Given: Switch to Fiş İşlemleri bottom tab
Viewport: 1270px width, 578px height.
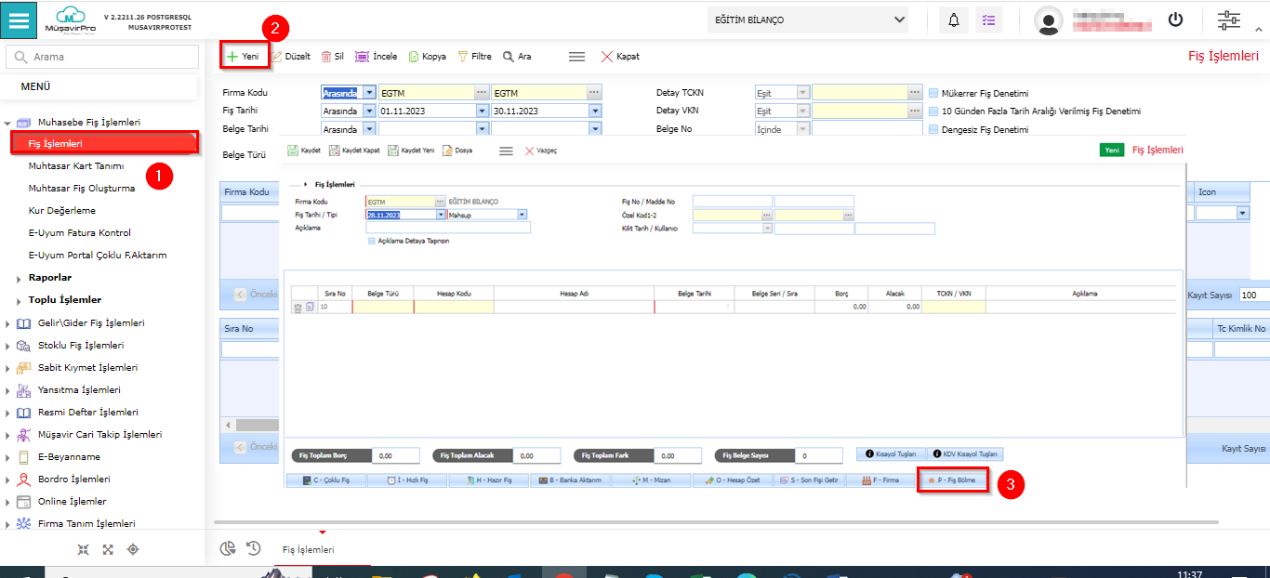Looking at the screenshot, I should (x=309, y=550).
